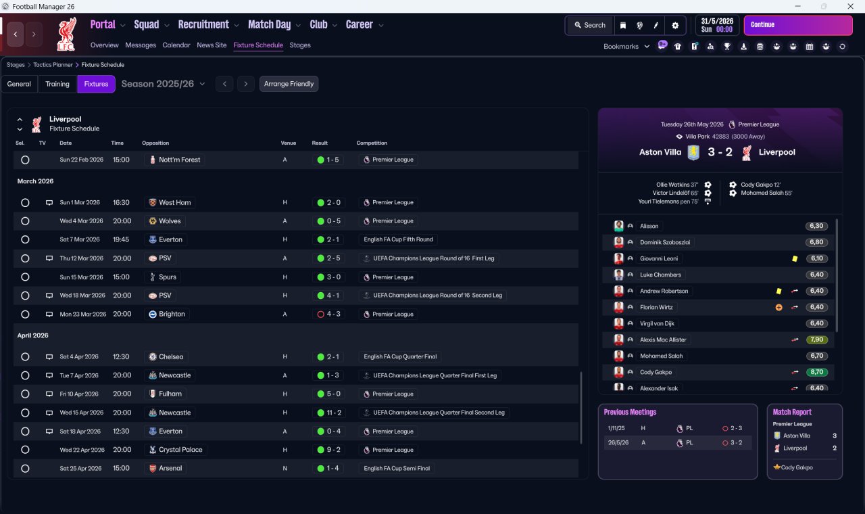Click the calendar grid bookmark icon
Viewport: 865px width, 514px height.
pyautogui.click(x=810, y=47)
